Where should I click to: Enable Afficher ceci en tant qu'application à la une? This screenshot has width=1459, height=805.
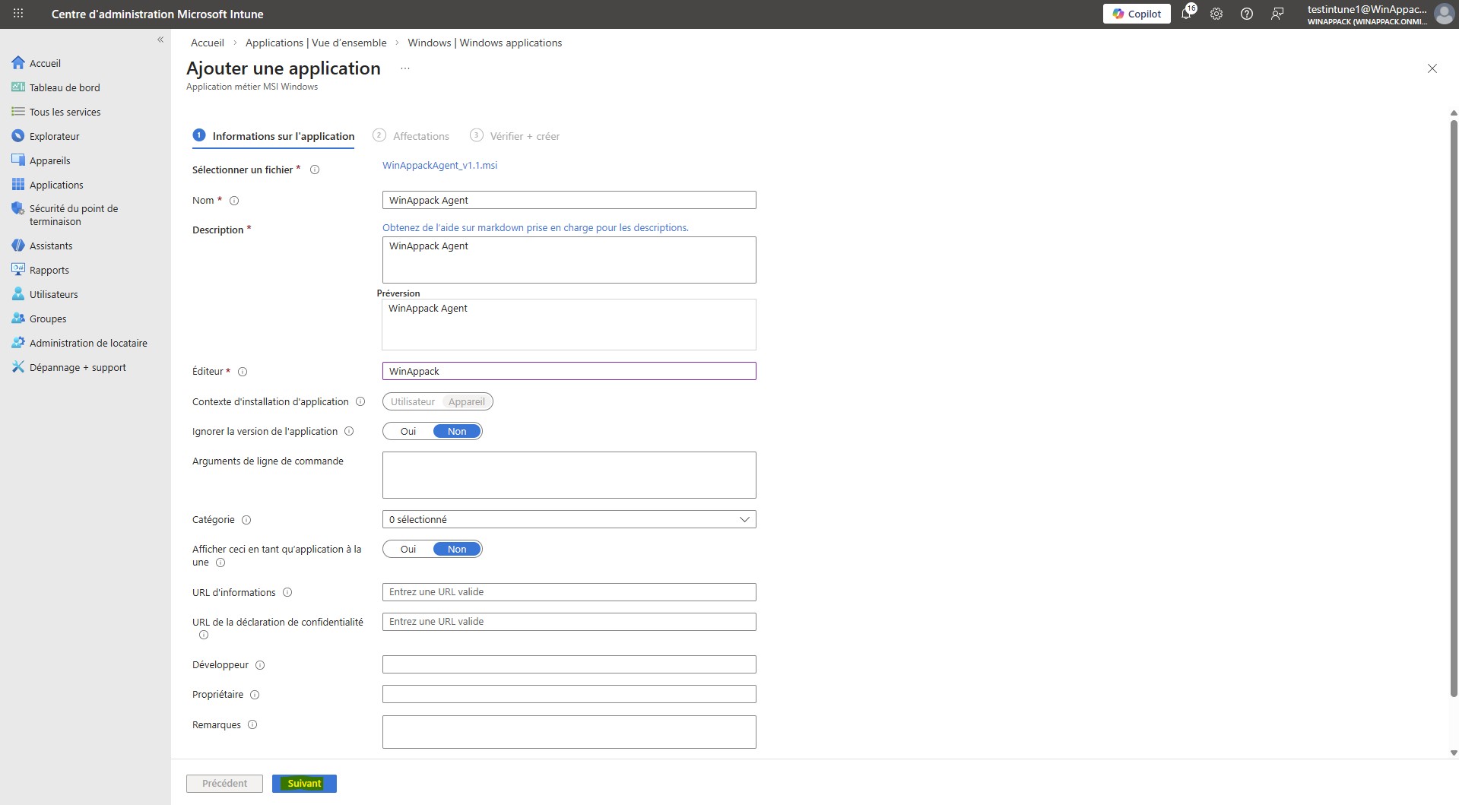pos(408,549)
